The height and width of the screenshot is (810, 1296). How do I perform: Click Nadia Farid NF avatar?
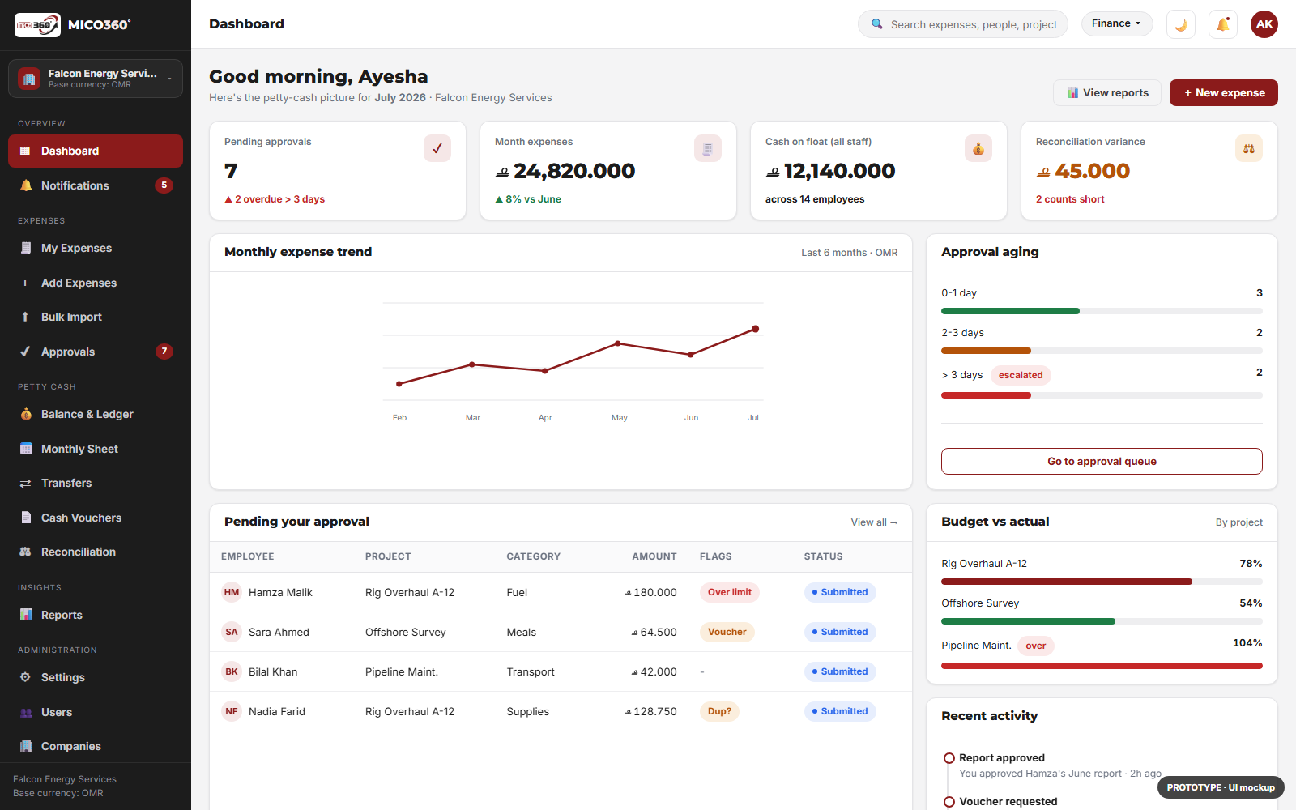[232, 711]
